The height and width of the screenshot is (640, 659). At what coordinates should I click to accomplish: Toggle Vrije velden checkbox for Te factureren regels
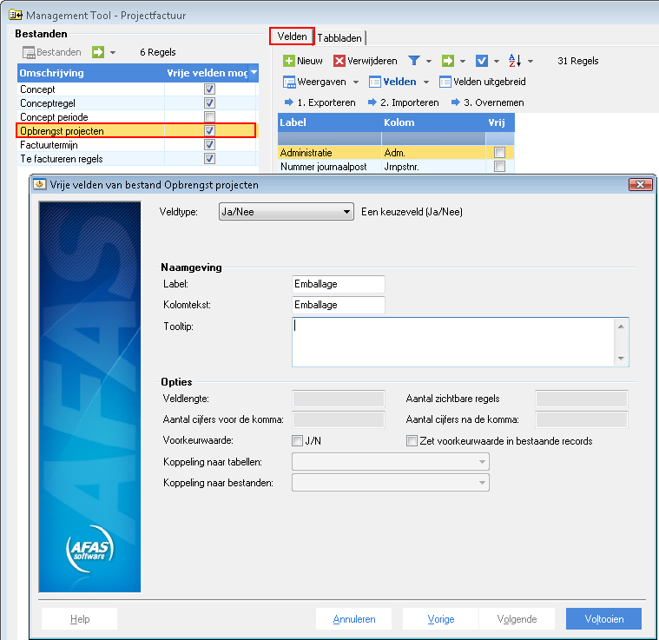pyautogui.click(x=209, y=158)
